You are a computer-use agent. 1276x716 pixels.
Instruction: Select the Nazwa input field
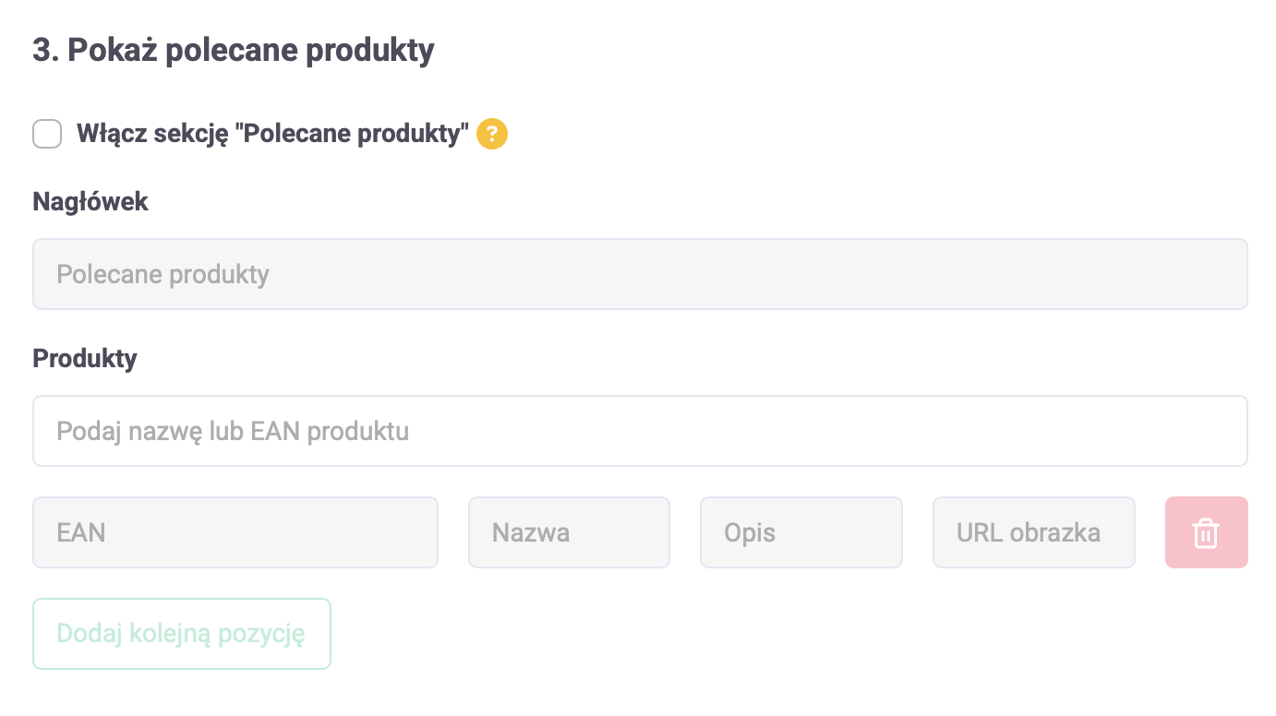point(569,532)
